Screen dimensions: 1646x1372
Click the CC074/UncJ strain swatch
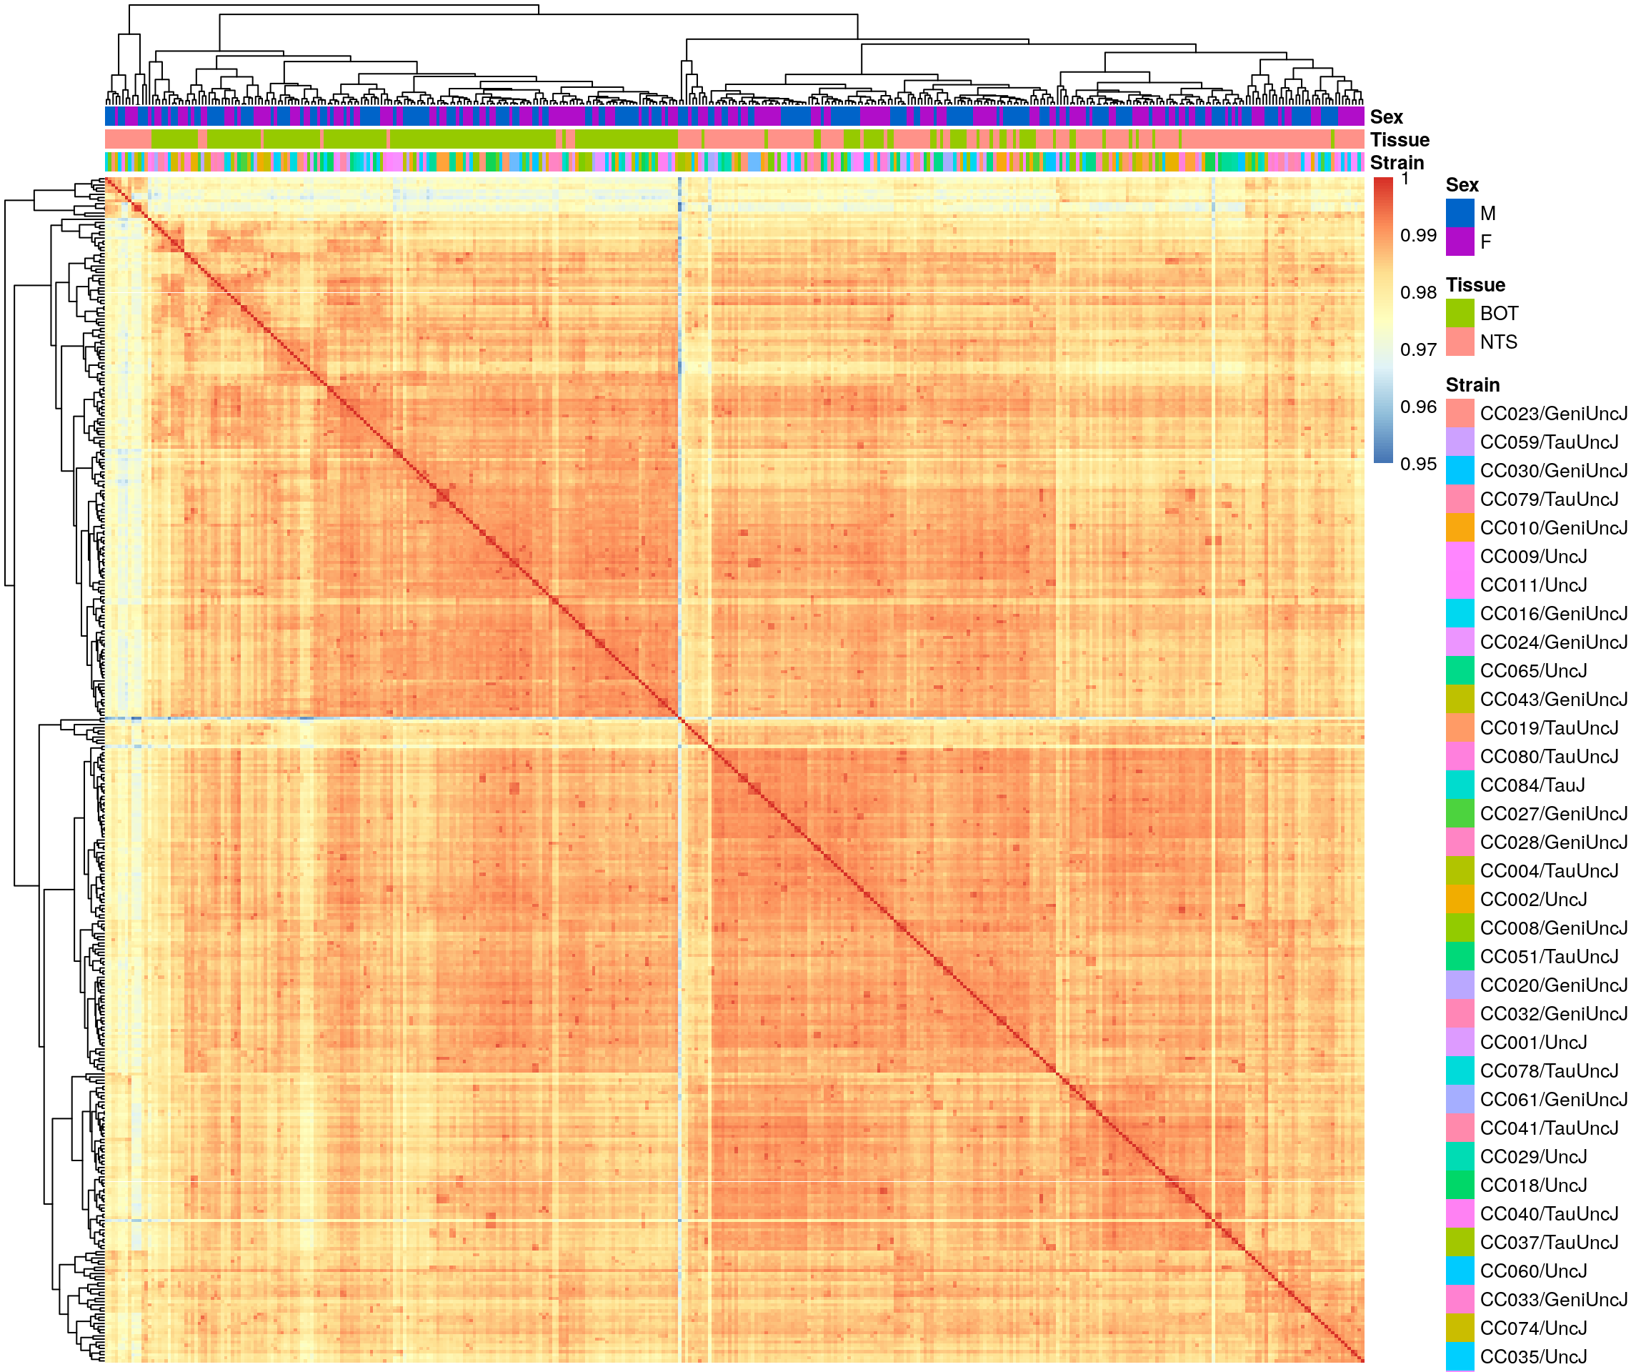tap(1460, 1328)
